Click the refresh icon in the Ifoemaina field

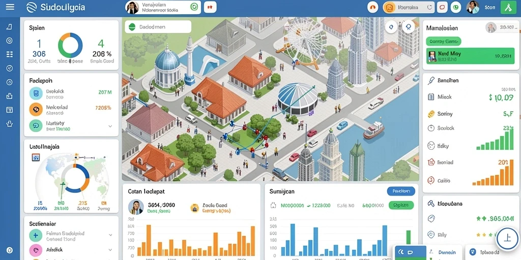(429, 7)
